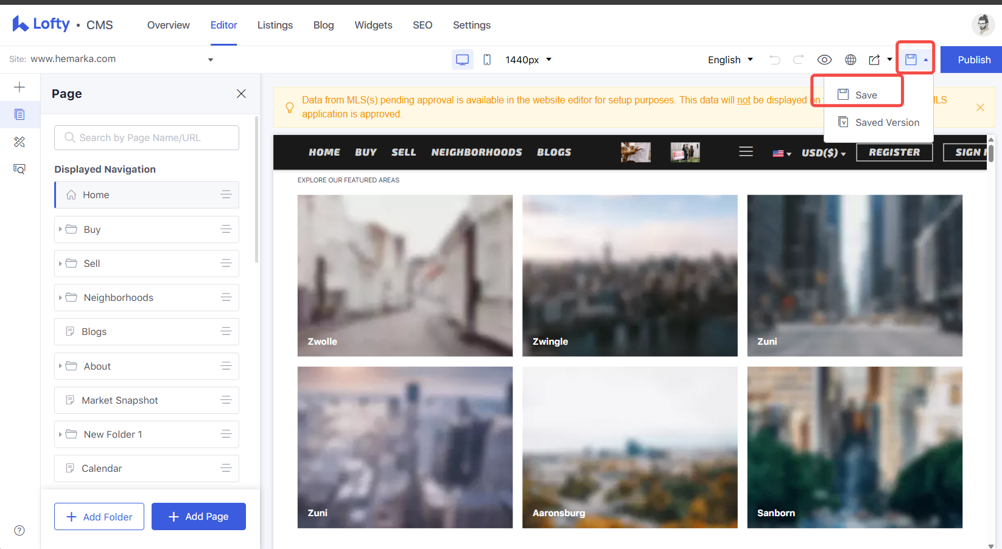This screenshot has width=1002, height=549.
Task: Click the undo arrow icon
Action: (x=774, y=60)
